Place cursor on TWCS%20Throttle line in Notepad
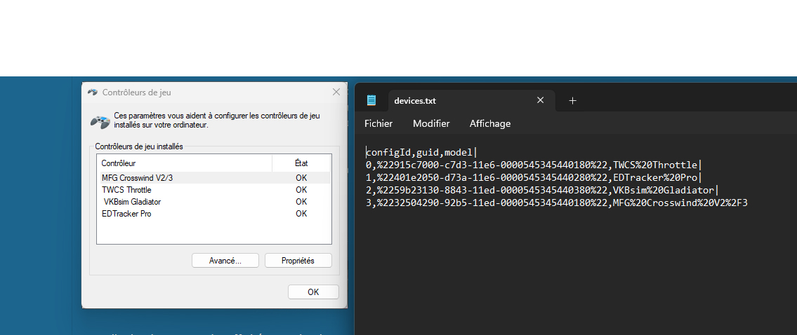The height and width of the screenshot is (335, 797). 533,165
